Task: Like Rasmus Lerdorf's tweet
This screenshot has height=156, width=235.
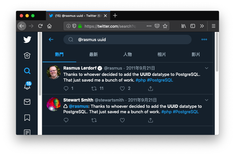Action: [122, 88]
